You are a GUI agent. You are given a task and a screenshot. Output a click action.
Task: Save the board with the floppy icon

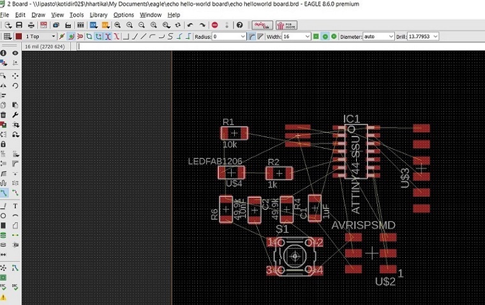[x=19, y=25]
